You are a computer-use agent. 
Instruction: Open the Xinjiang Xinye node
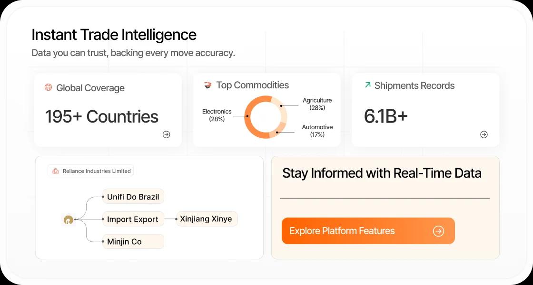(207, 219)
